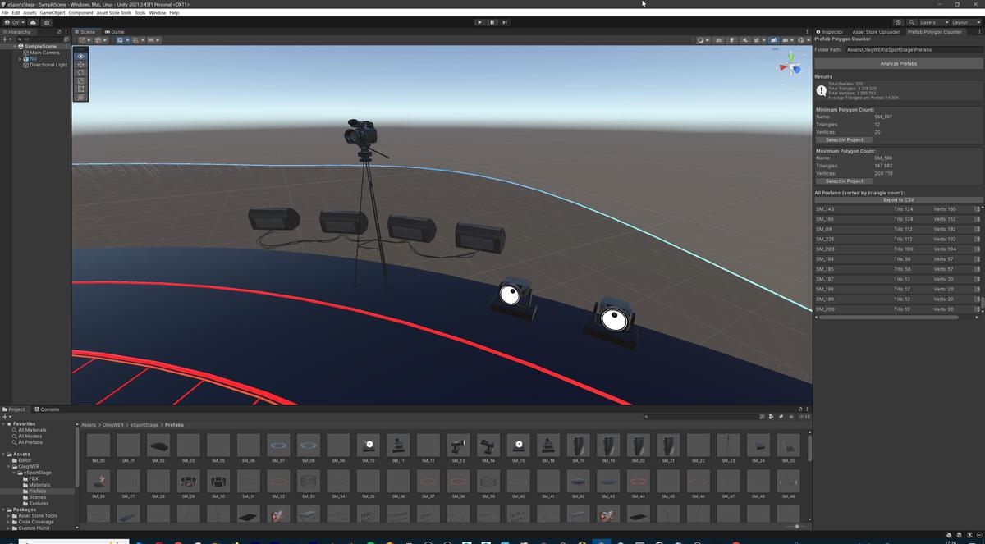Viewport: 985px width, 544px height.
Task: Switch to the Console tab
Action: (46, 409)
